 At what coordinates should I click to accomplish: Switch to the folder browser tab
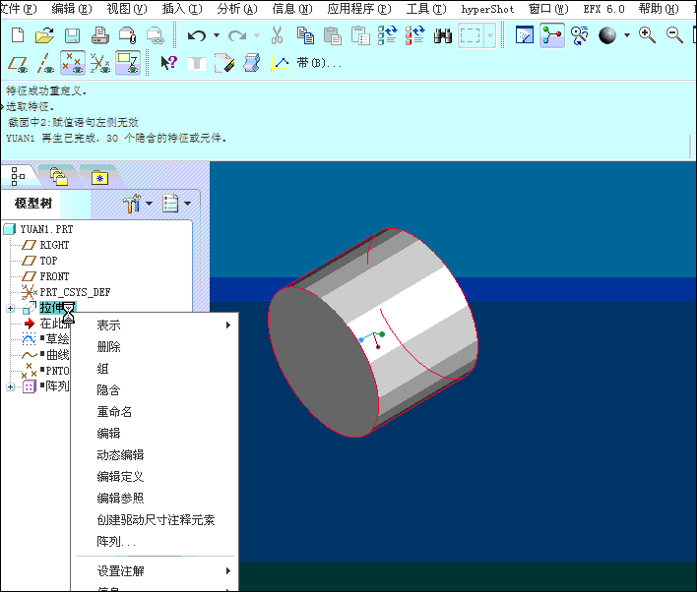pos(59,176)
